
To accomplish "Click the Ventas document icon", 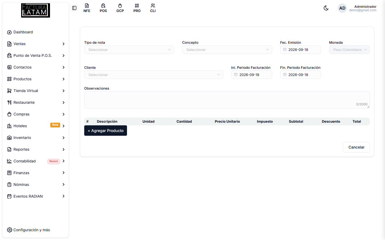I will (9, 44).
